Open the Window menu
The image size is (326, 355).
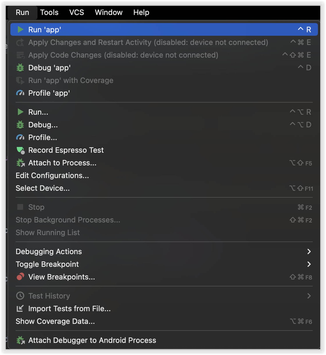109,12
